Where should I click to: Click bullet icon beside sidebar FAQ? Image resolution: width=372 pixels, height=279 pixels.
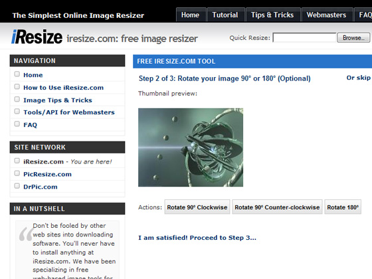pyautogui.click(x=17, y=124)
